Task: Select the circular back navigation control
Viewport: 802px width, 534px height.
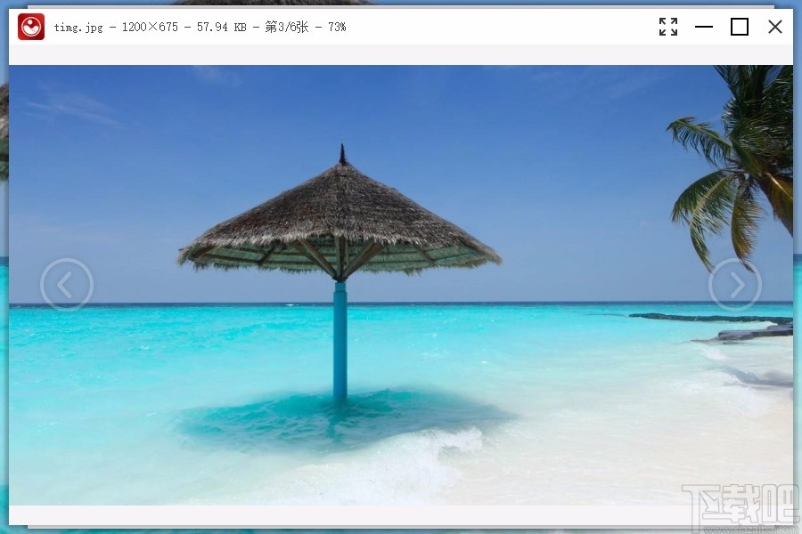Action: click(67, 285)
